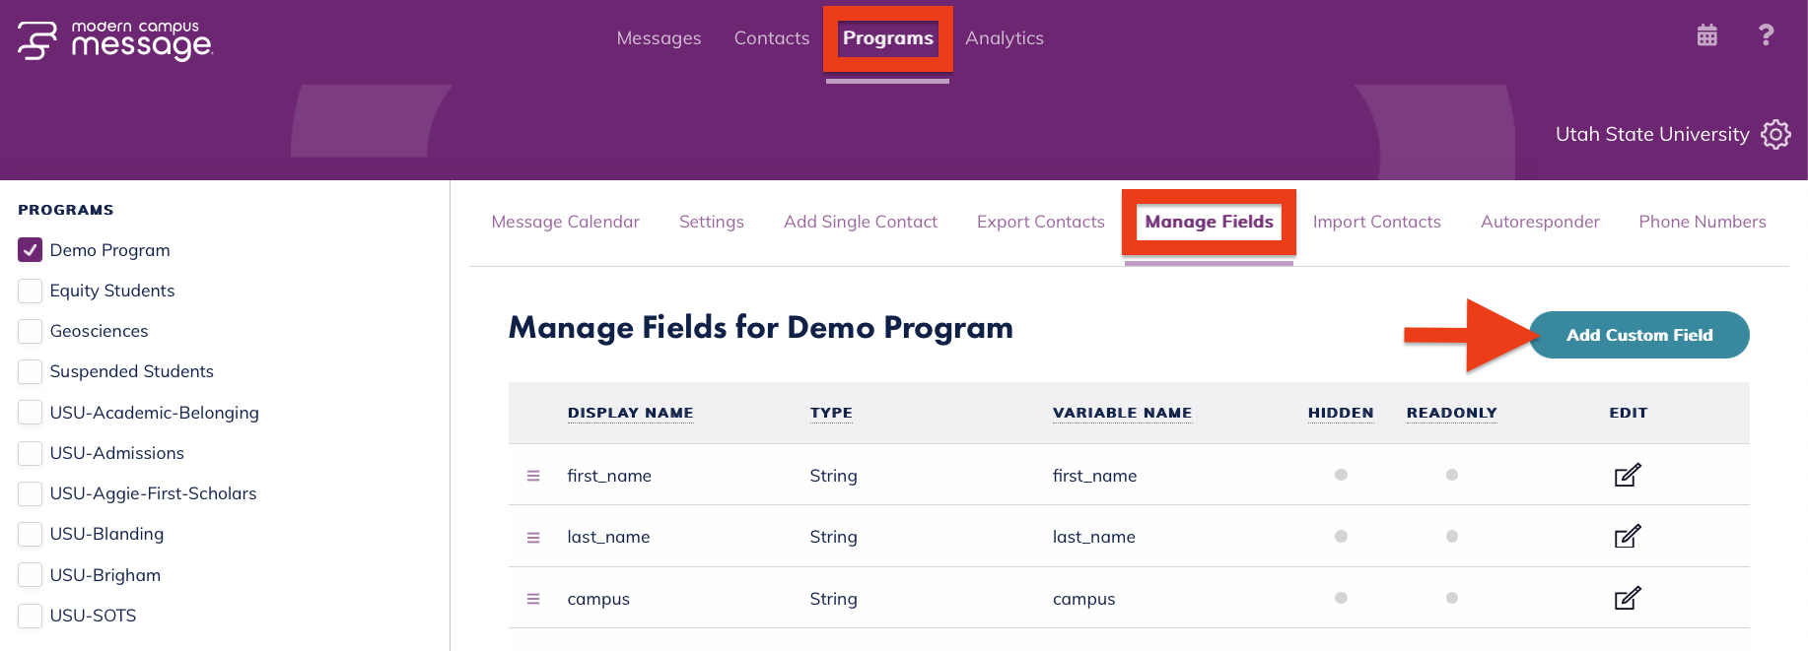Toggle readonly indicator for last_name
This screenshot has width=1808, height=651.
click(1452, 537)
